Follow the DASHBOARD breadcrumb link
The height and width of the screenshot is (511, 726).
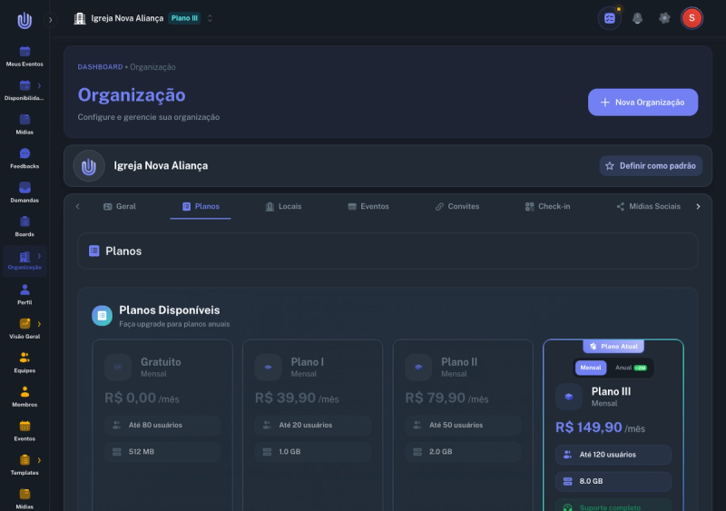coord(100,67)
